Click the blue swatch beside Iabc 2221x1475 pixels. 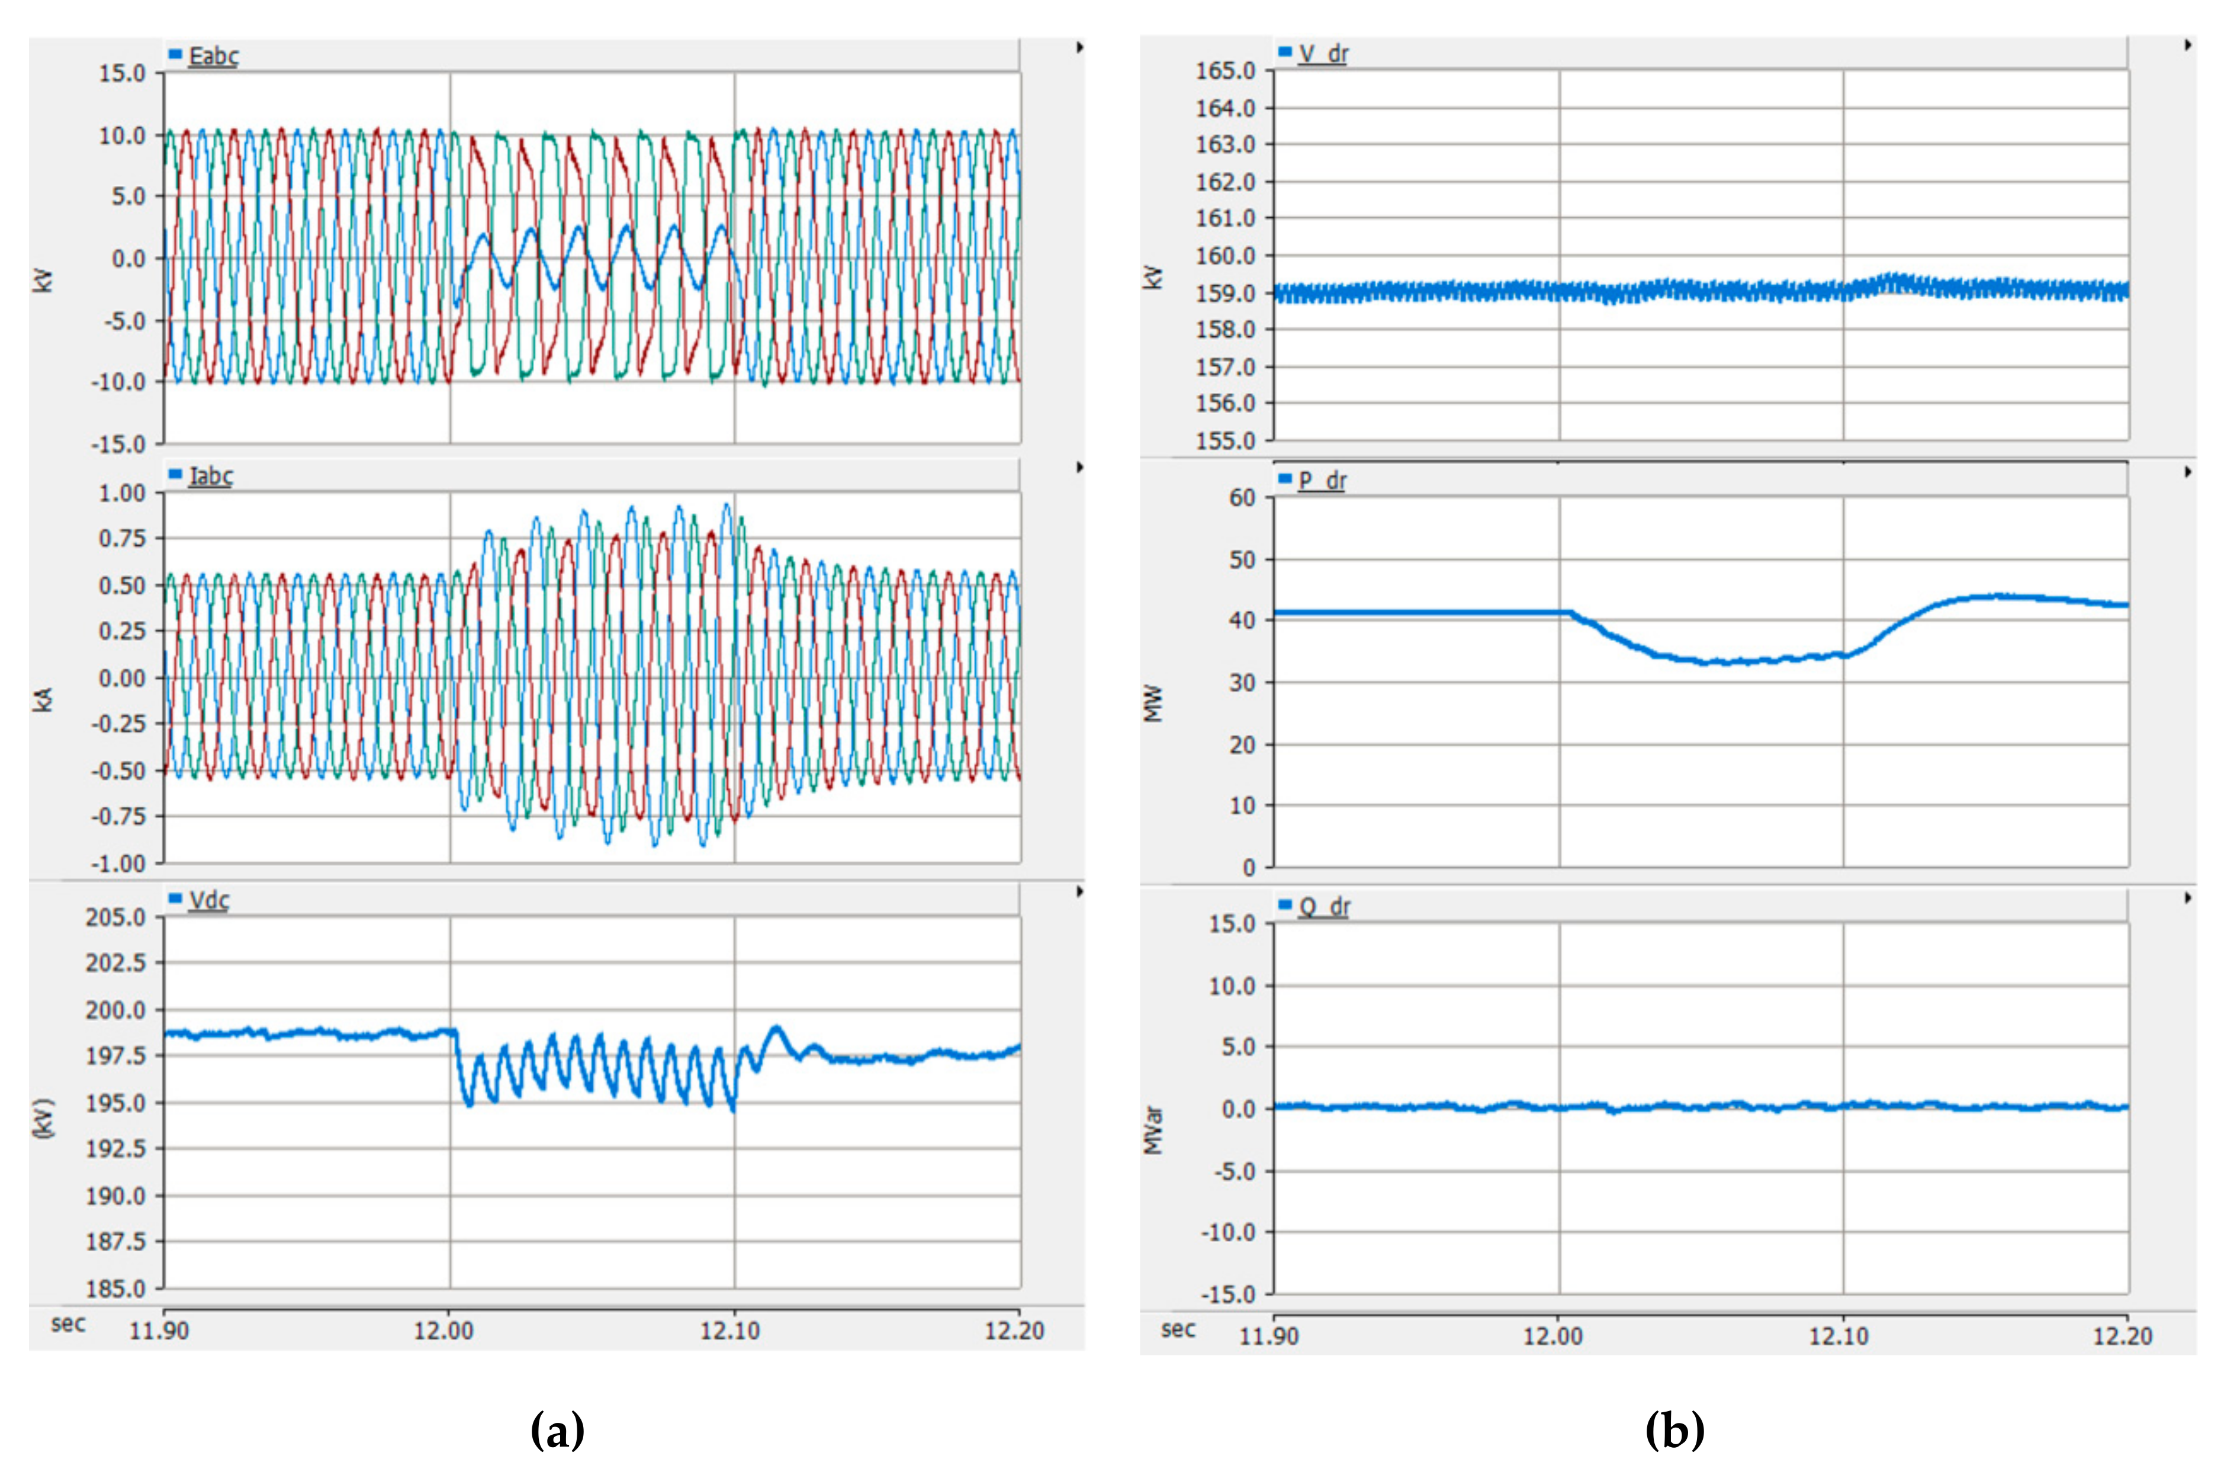tap(175, 474)
